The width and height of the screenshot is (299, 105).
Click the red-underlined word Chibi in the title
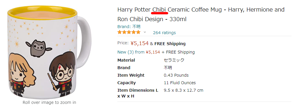coord(159,10)
